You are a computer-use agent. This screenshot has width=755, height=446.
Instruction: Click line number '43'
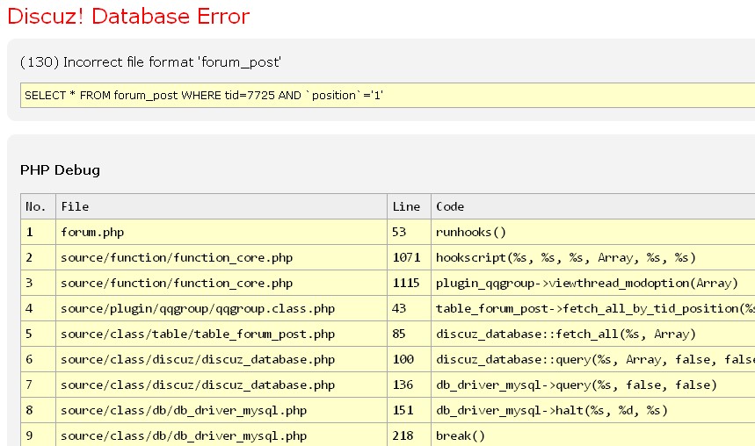pos(409,308)
